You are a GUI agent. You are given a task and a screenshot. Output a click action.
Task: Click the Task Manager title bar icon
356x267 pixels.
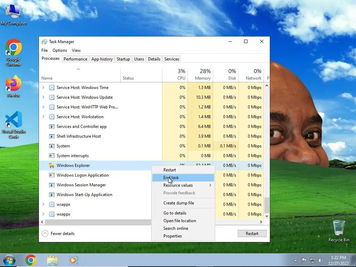coord(44,42)
